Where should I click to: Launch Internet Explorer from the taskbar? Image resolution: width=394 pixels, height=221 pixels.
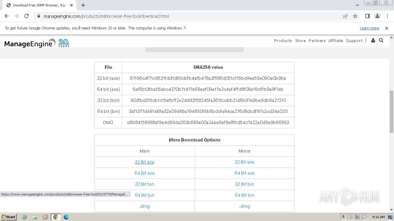point(25,217)
